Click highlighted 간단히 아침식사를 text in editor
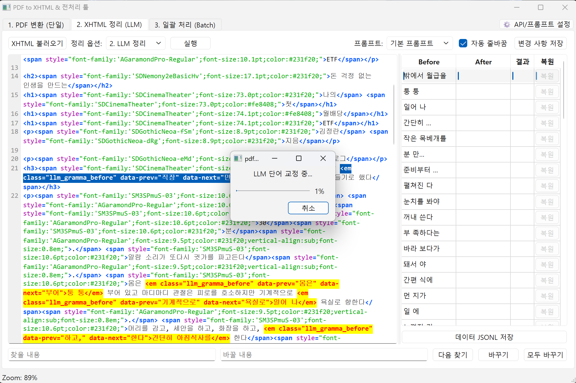The image size is (576, 383). (x=181, y=338)
